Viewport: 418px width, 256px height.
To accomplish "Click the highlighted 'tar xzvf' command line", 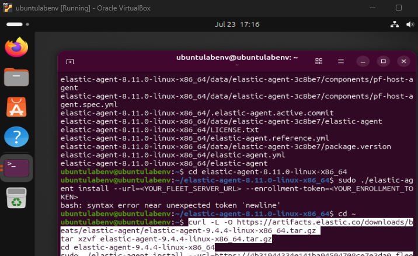I will click(166, 239).
